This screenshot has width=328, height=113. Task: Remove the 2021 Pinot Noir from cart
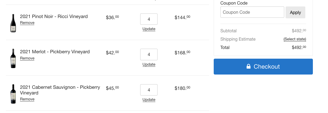pos(27,23)
